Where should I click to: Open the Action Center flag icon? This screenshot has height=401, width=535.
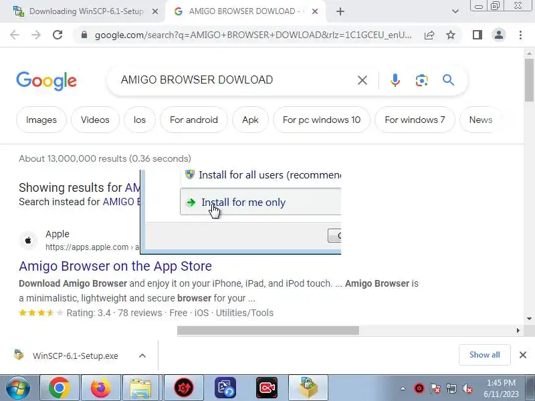435,388
